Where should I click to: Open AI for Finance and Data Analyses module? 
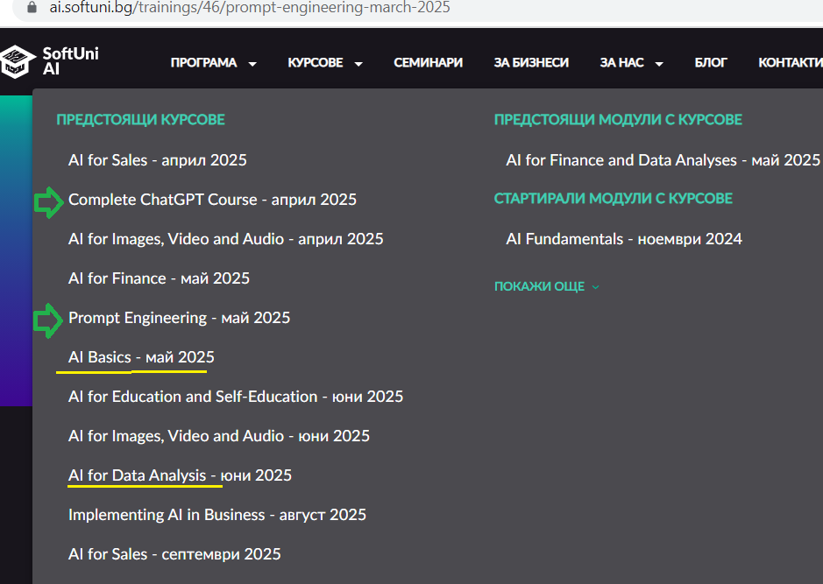pos(663,160)
